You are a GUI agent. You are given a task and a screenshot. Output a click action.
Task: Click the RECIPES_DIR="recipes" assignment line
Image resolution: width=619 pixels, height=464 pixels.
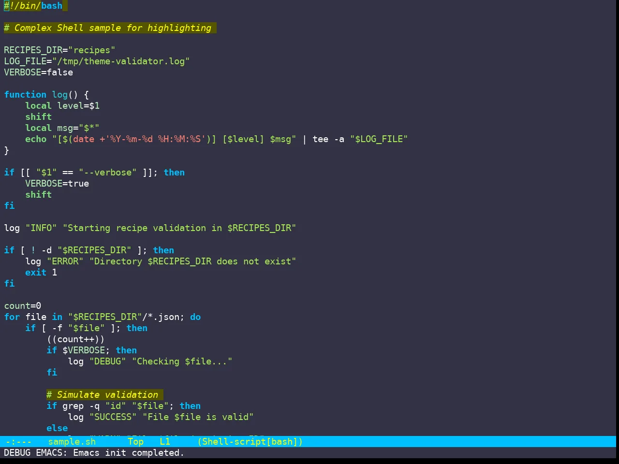pos(59,50)
